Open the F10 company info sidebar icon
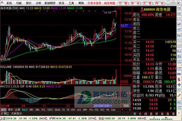This screenshot has height=121, width=182. click(179, 36)
